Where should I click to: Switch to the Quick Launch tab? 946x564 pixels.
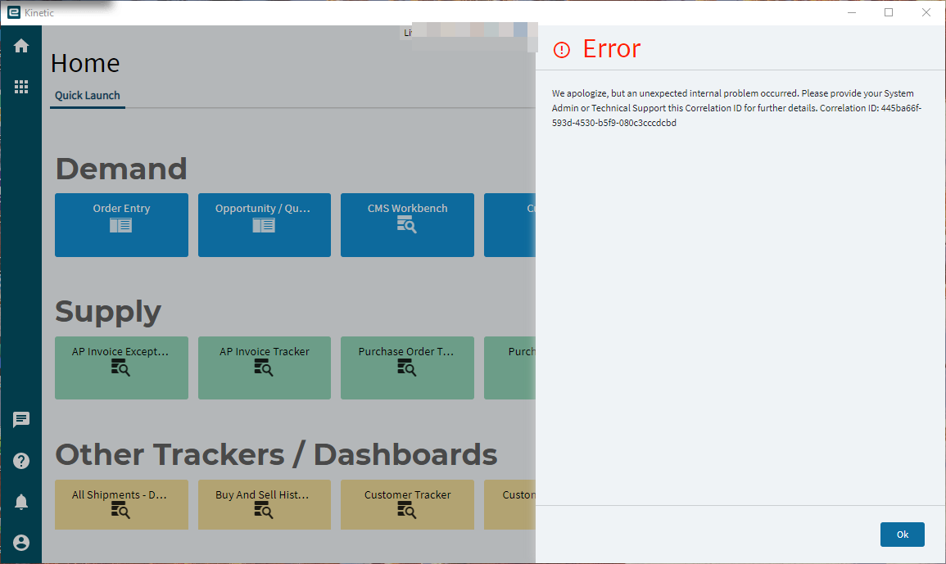pyautogui.click(x=88, y=95)
